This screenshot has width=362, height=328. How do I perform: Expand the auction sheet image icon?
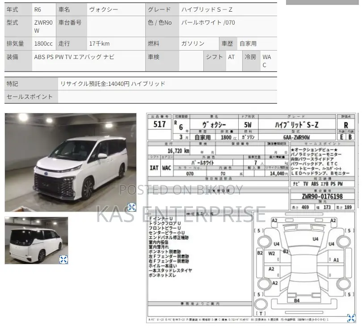click(x=351, y=318)
